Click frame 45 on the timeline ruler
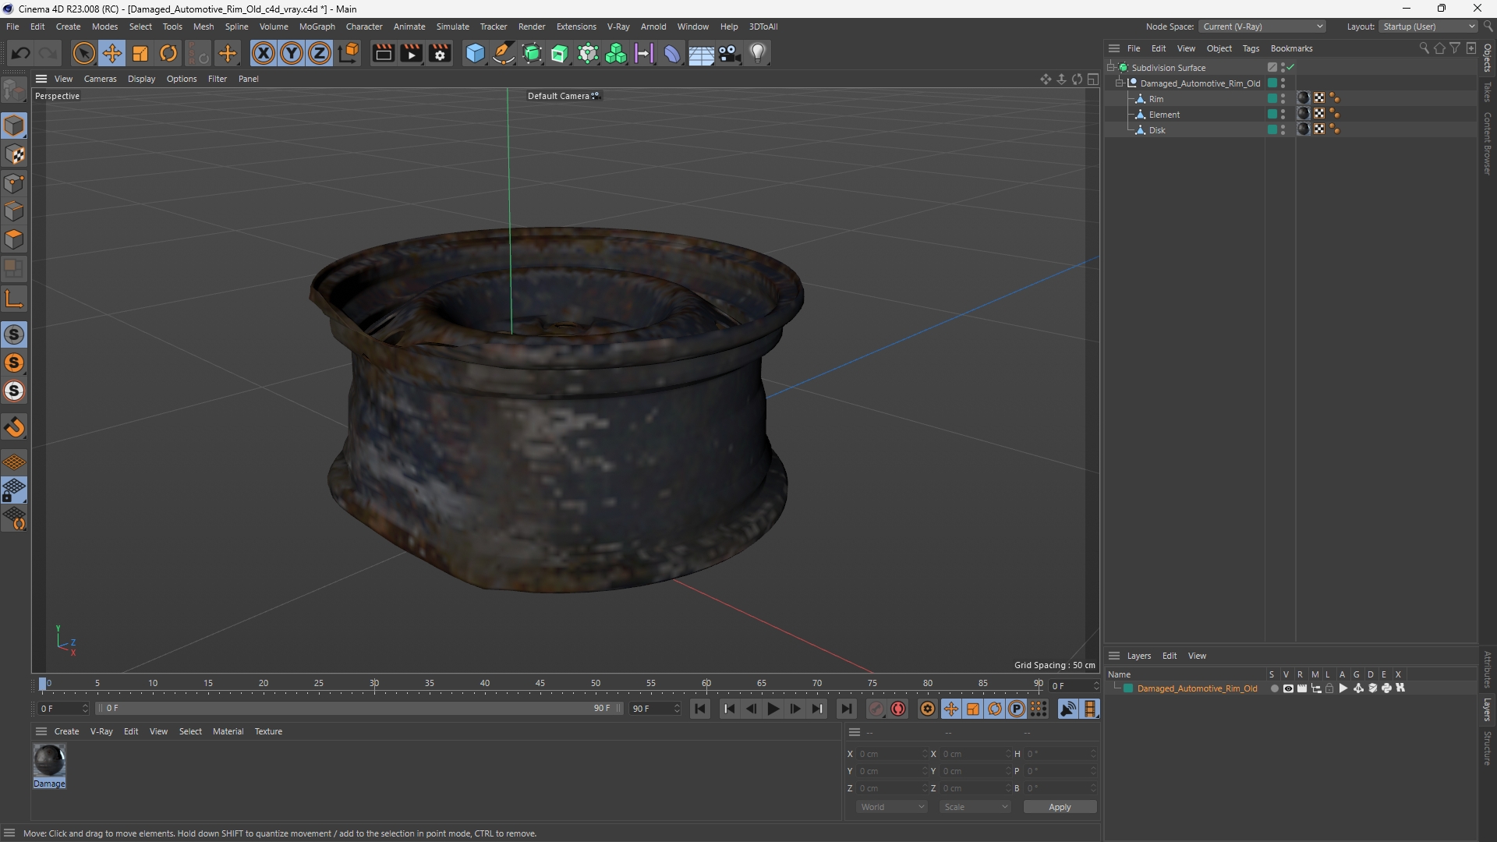 click(540, 684)
